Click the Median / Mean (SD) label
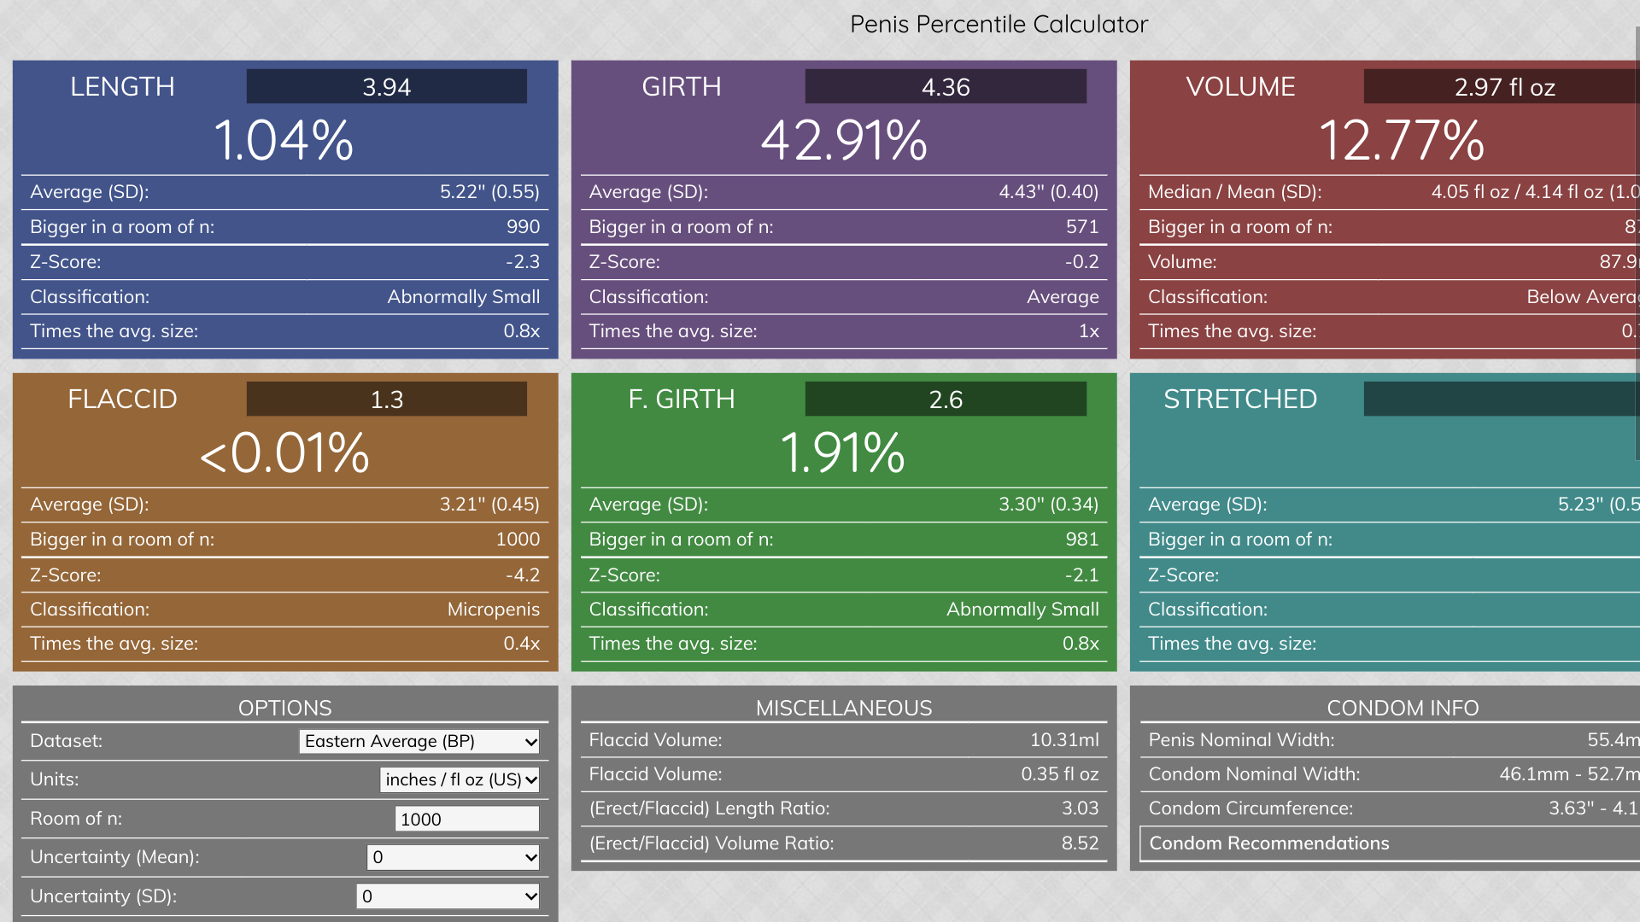This screenshot has width=1640, height=922. pyautogui.click(x=1234, y=192)
